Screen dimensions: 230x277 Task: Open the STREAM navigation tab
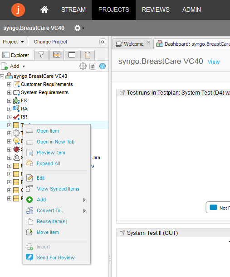[73, 10]
